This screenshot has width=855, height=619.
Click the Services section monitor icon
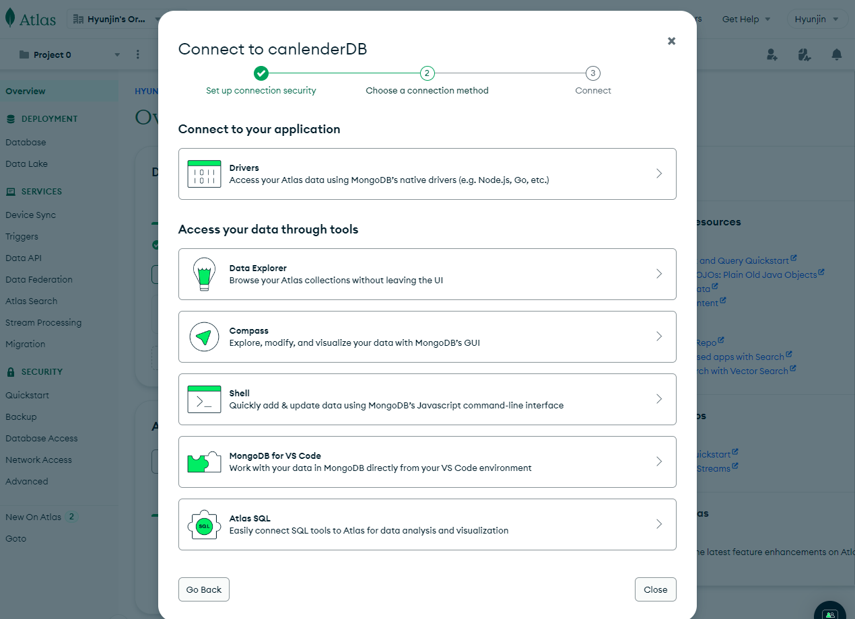(11, 192)
